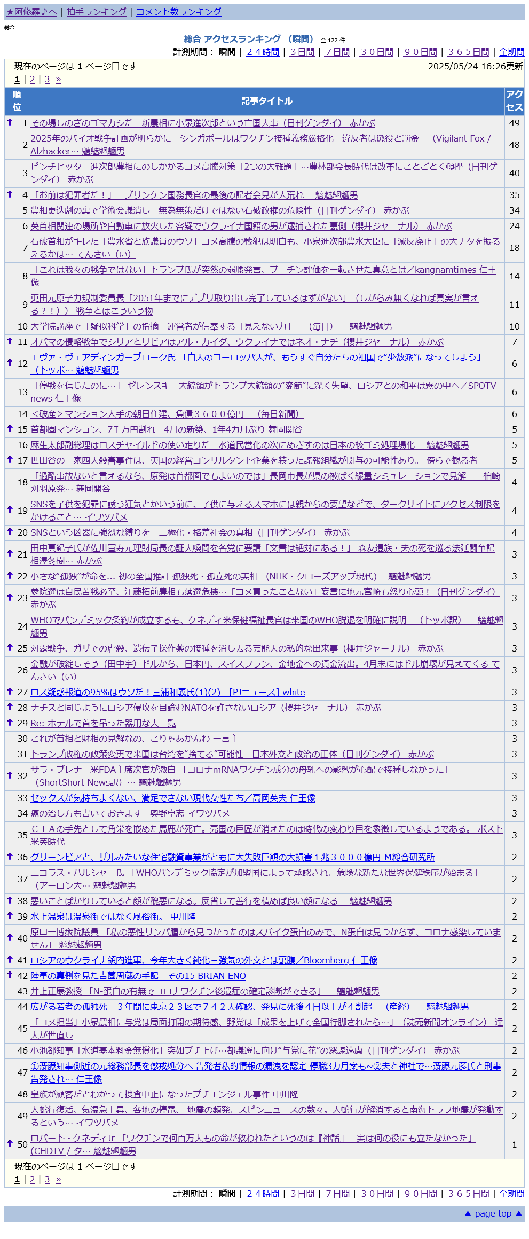Choose the 全期間 period above the table
Viewport: 529px width, 1239px height.
click(512, 52)
